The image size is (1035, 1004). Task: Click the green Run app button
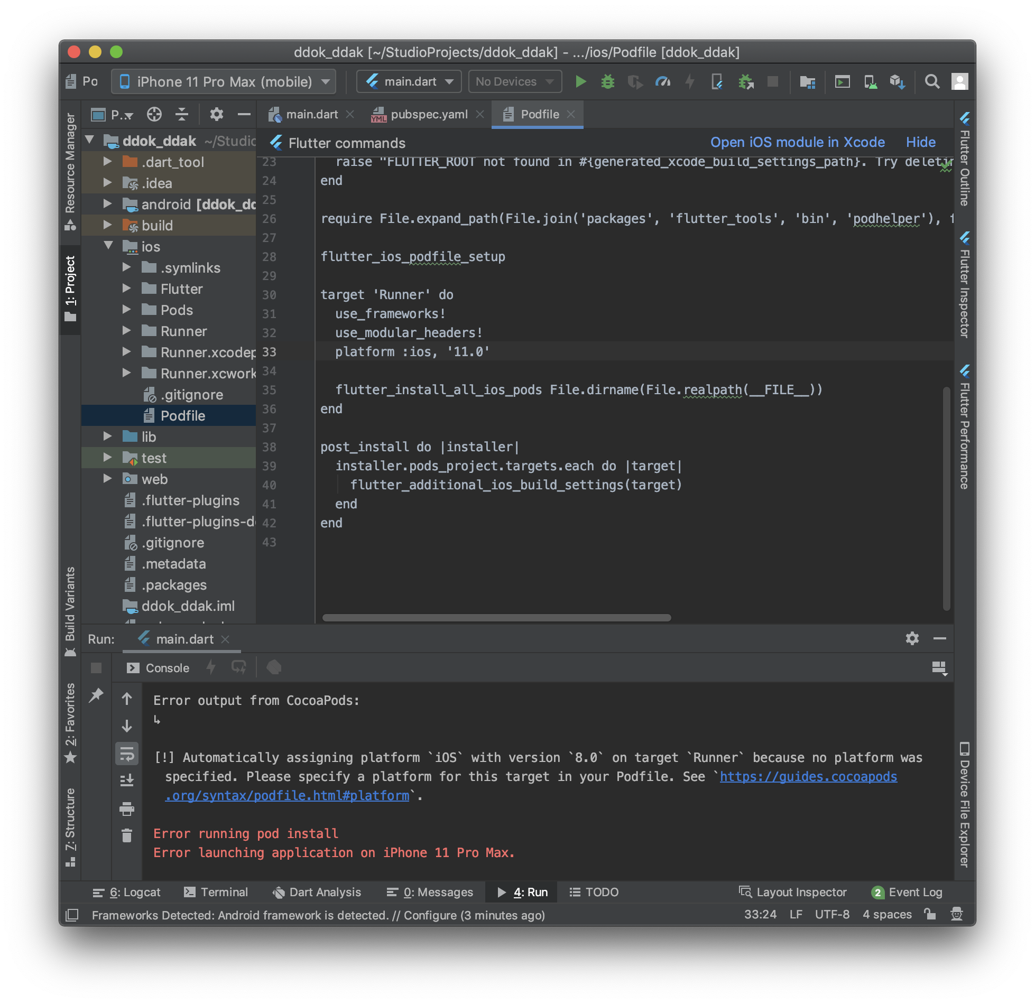coord(580,81)
